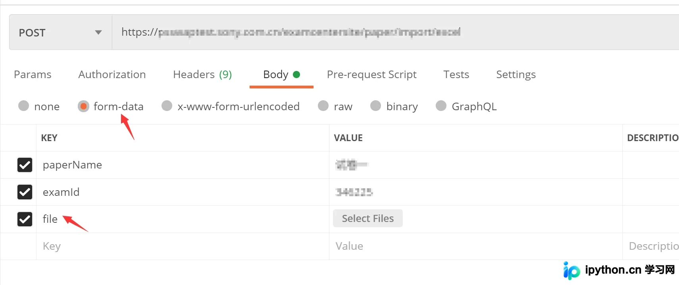This screenshot has height=285, width=679.
Task: Click the request URL field
Action: [395, 32]
